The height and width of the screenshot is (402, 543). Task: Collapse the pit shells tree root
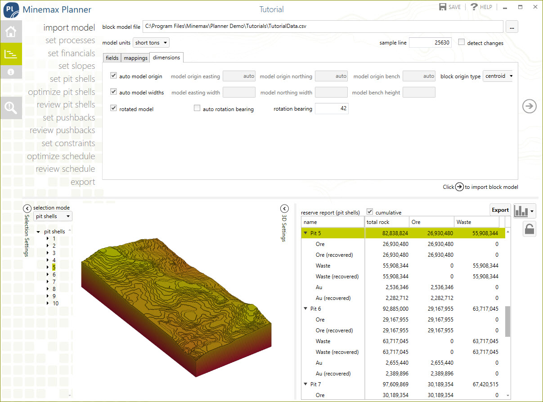pyautogui.click(x=39, y=232)
